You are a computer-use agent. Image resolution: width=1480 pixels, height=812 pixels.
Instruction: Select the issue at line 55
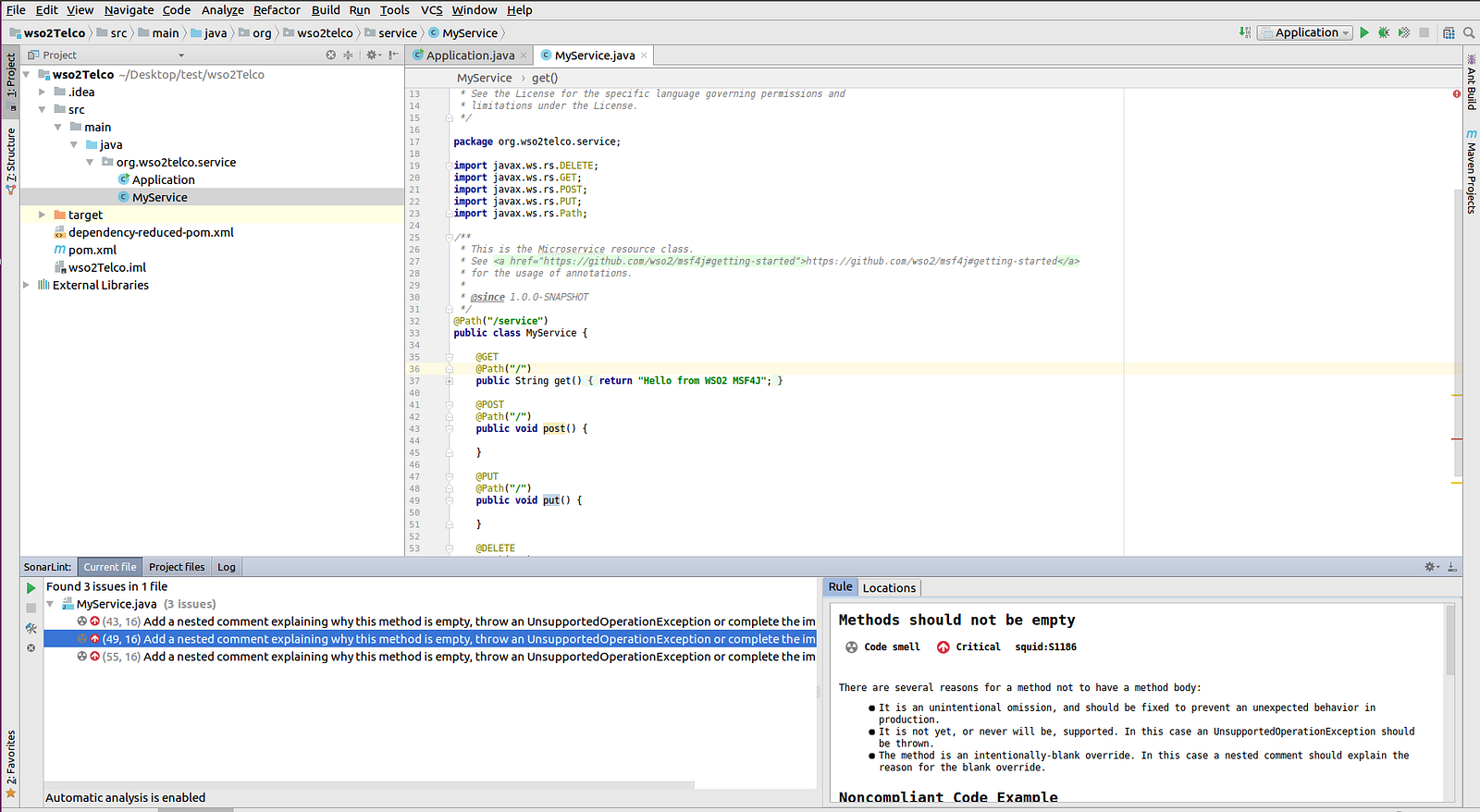pyautogui.click(x=458, y=657)
